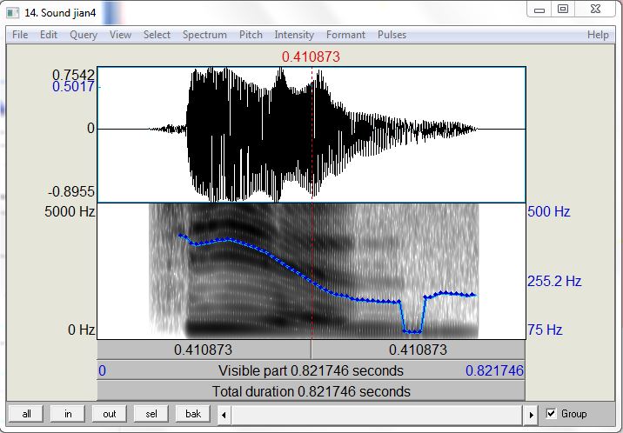
Task: Play the left 0.410873 segment bar
Action: click(204, 350)
